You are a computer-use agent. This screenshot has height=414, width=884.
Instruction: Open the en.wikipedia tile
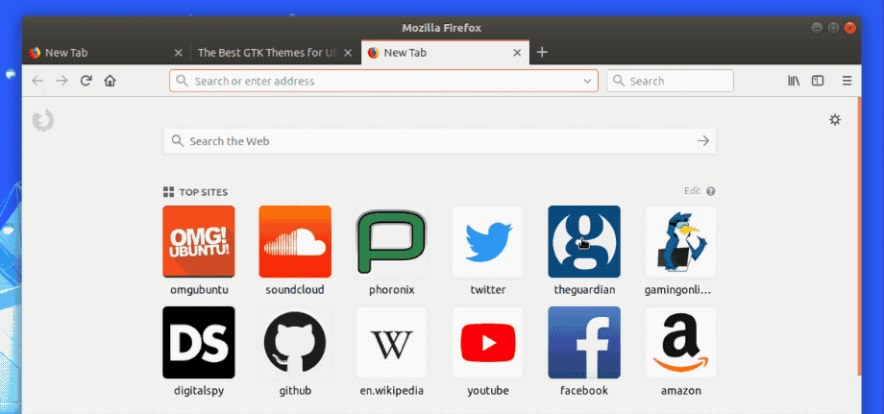(392, 343)
